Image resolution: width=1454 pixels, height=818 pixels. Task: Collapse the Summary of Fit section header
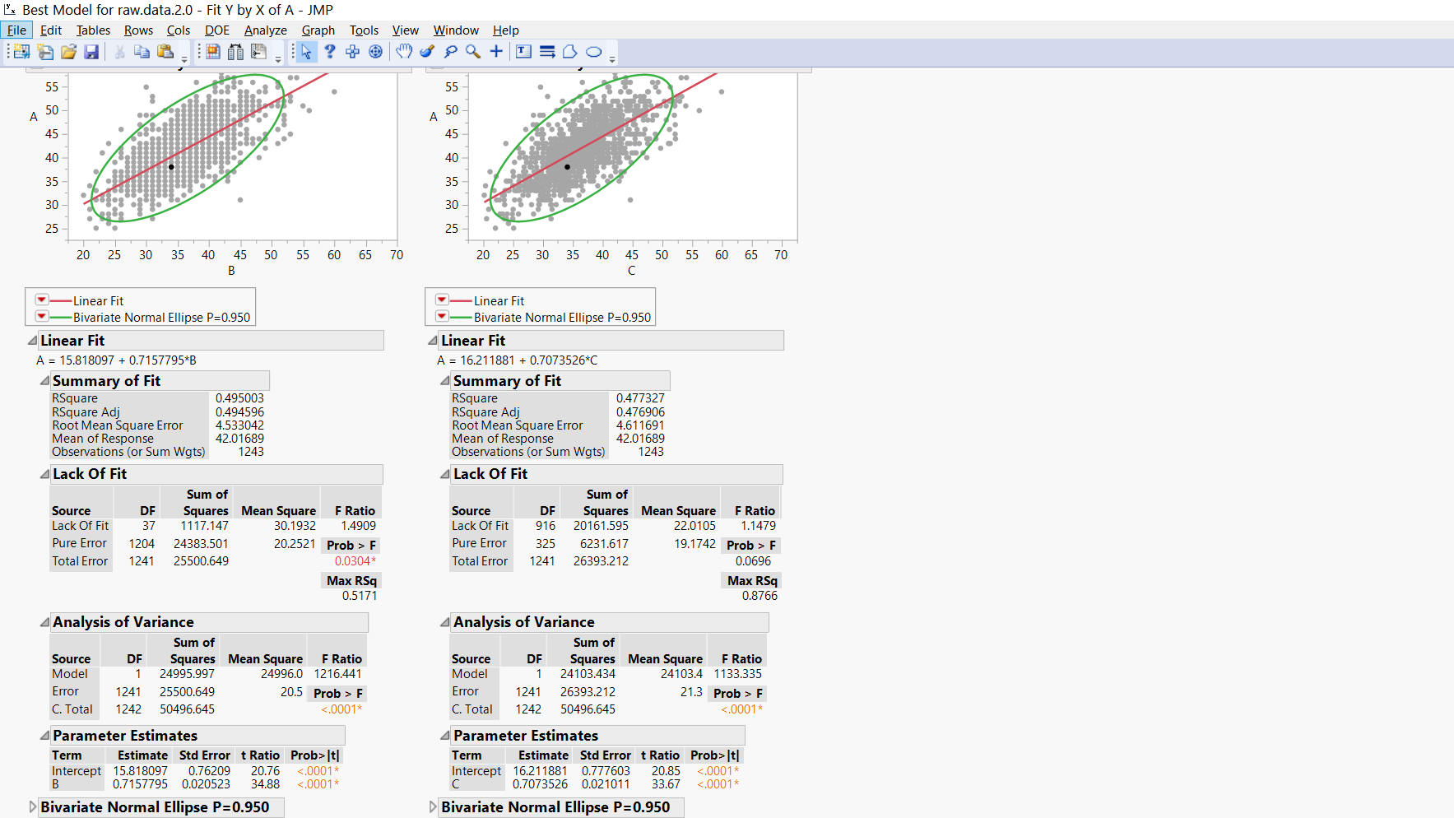coord(45,380)
